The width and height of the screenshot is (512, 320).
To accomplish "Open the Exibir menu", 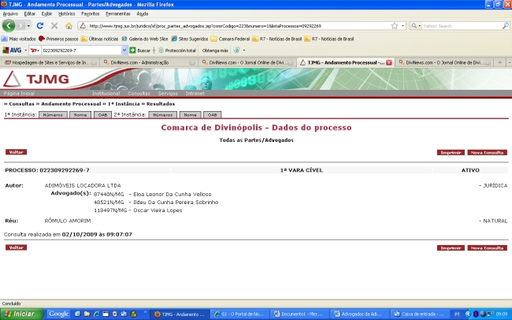I will (46, 13).
